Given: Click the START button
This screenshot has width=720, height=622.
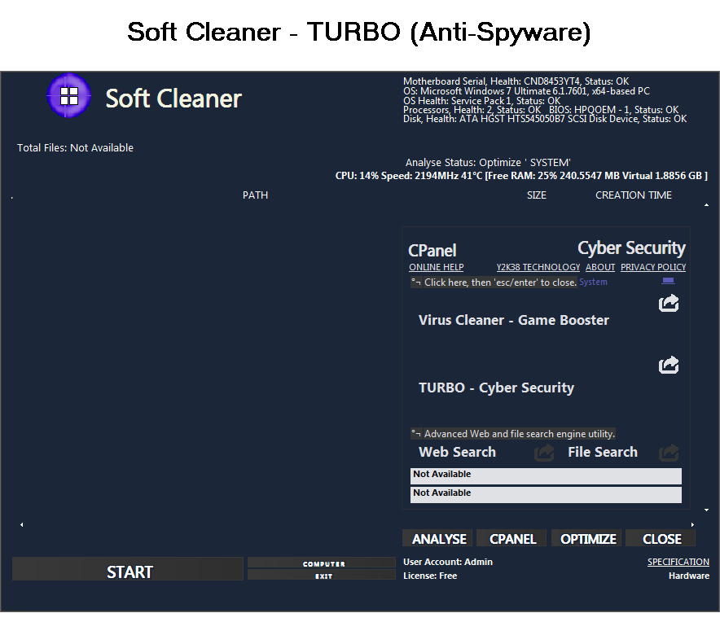Looking at the screenshot, I should pos(128,569).
